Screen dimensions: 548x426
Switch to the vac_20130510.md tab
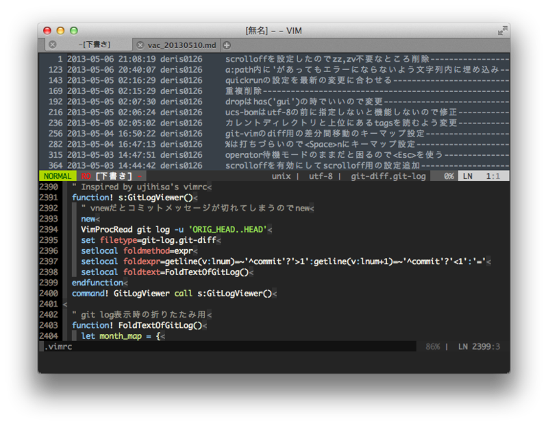[177, 45]
